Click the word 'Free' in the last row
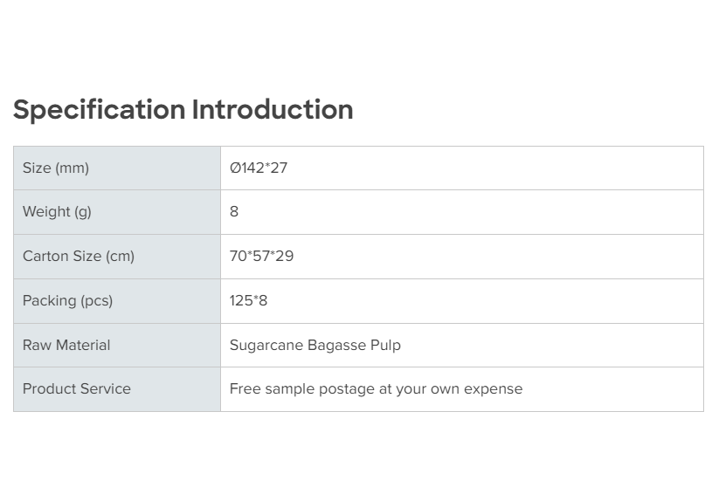The height and width of the screenshot is (501, 712). coord(245,388)
